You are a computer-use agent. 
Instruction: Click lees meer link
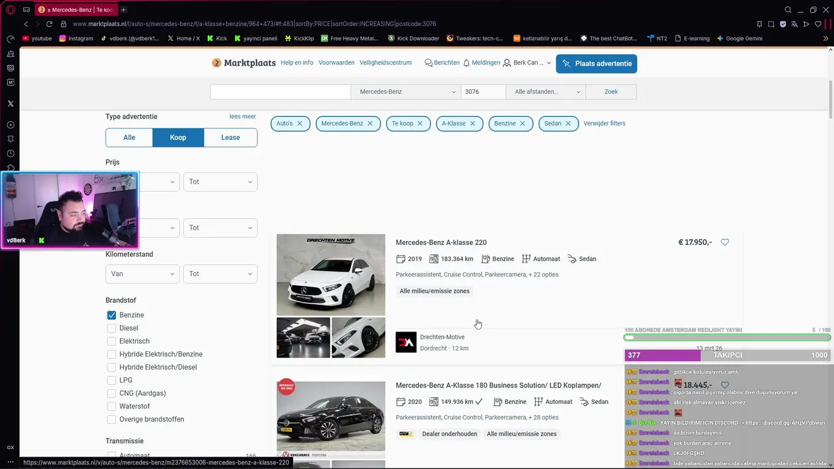[242, 117]
